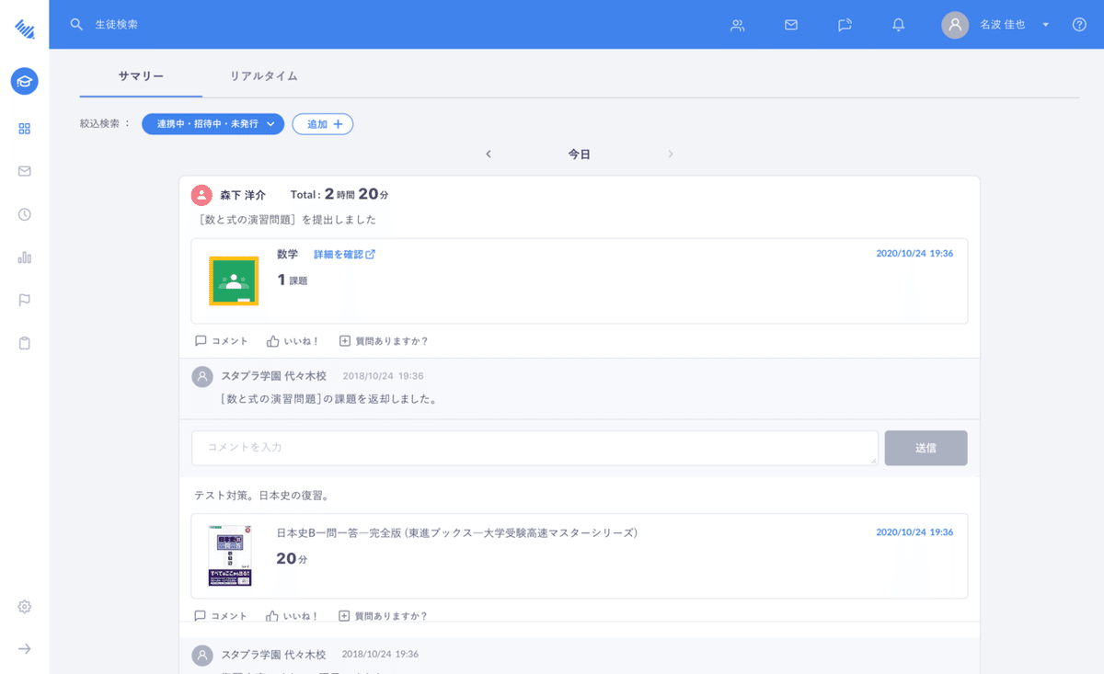Open the 詳細を確認 link for 数学
The width and height of the screenshot is (1104, 674).
[342, 254]
